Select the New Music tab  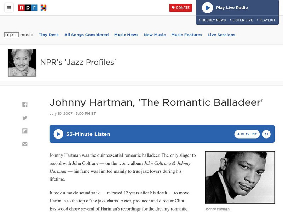155,35
